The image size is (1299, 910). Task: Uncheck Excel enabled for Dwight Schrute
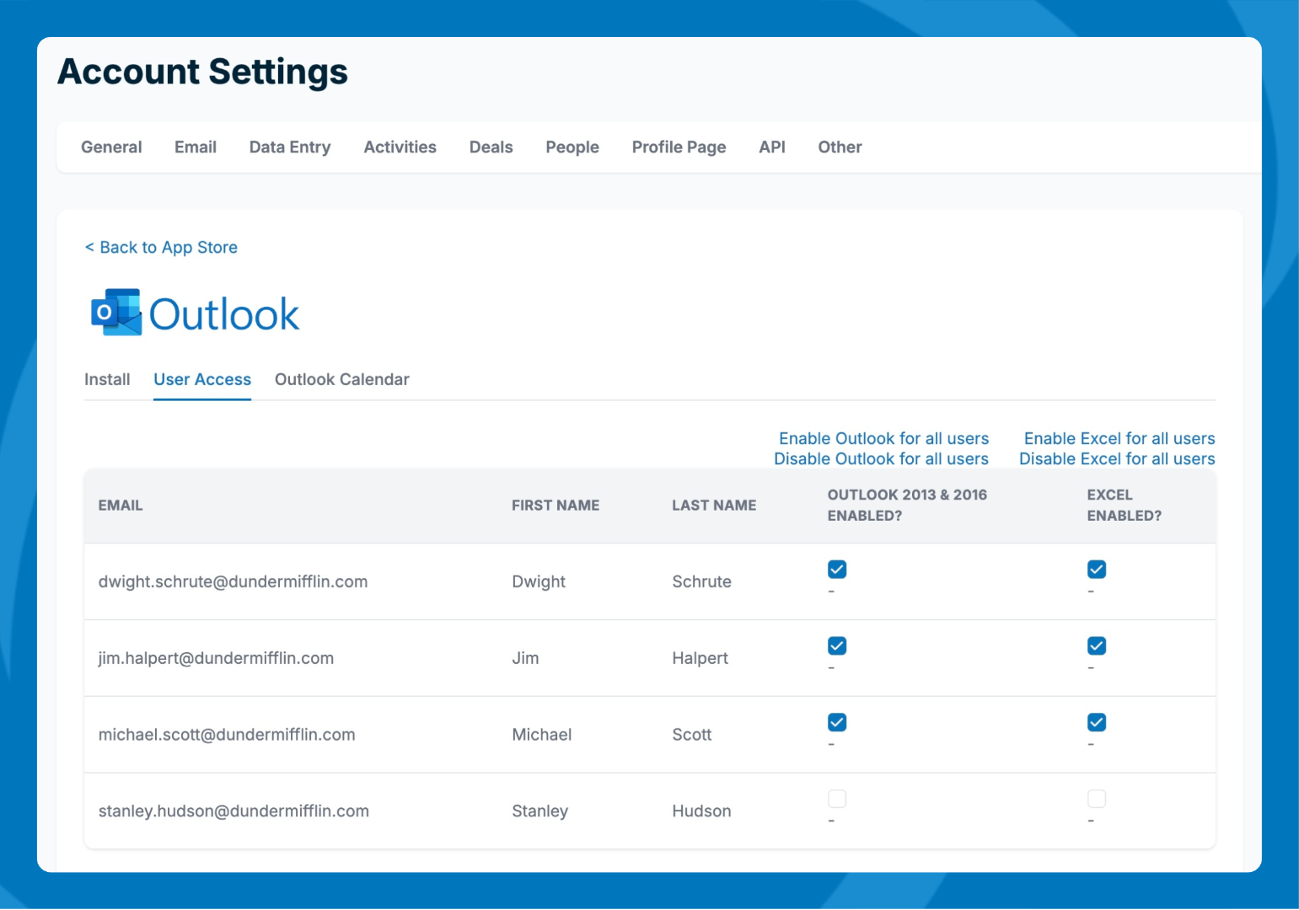click(x=1096, y=570)
